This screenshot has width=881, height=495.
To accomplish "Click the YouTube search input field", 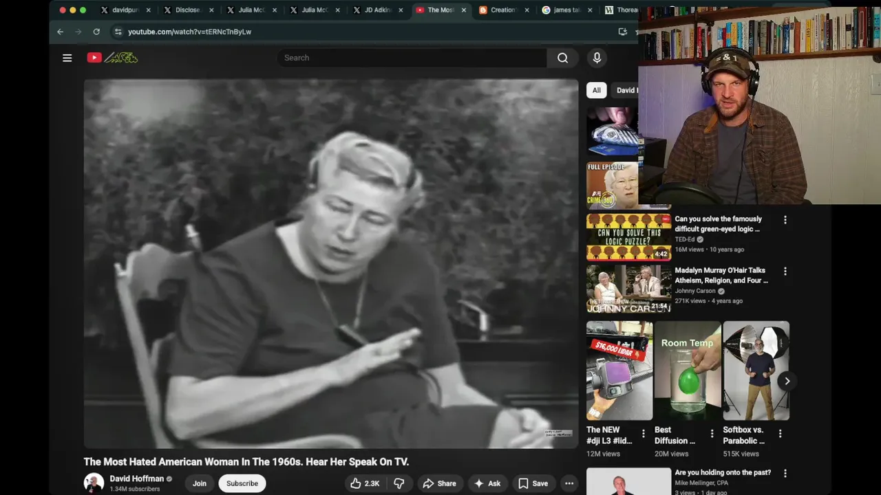I will pos(412,58).
